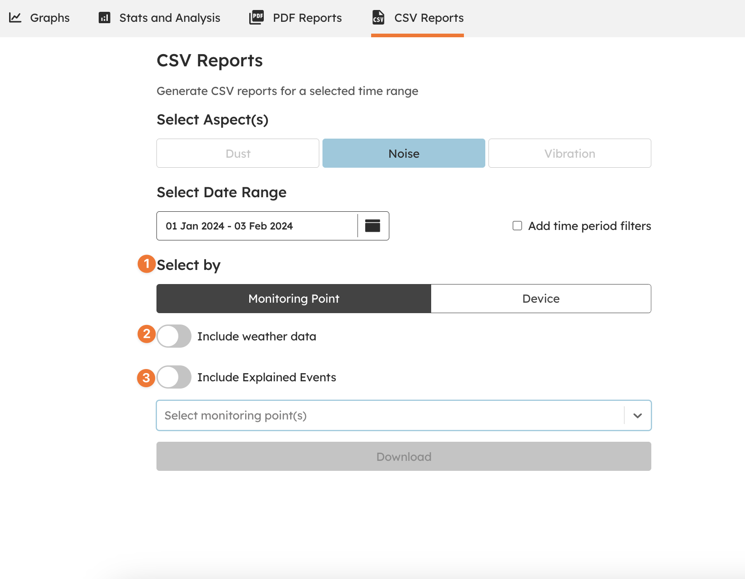The width and height of the screenshot is (745, 579).
Task: Click the date range input field
Action: [255, 225]
